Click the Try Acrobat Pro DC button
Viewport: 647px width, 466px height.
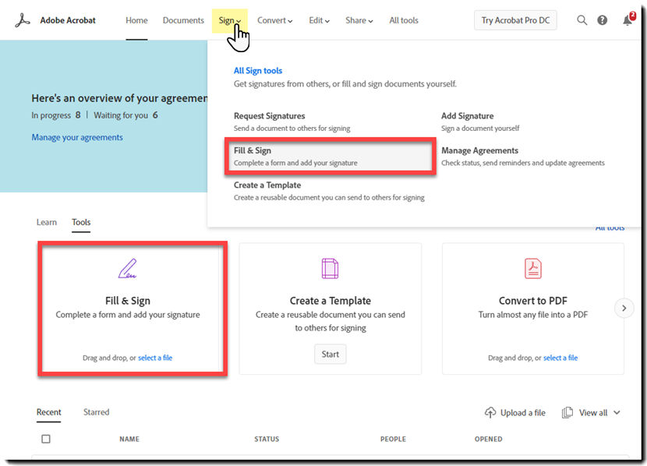tap(515, 20)
